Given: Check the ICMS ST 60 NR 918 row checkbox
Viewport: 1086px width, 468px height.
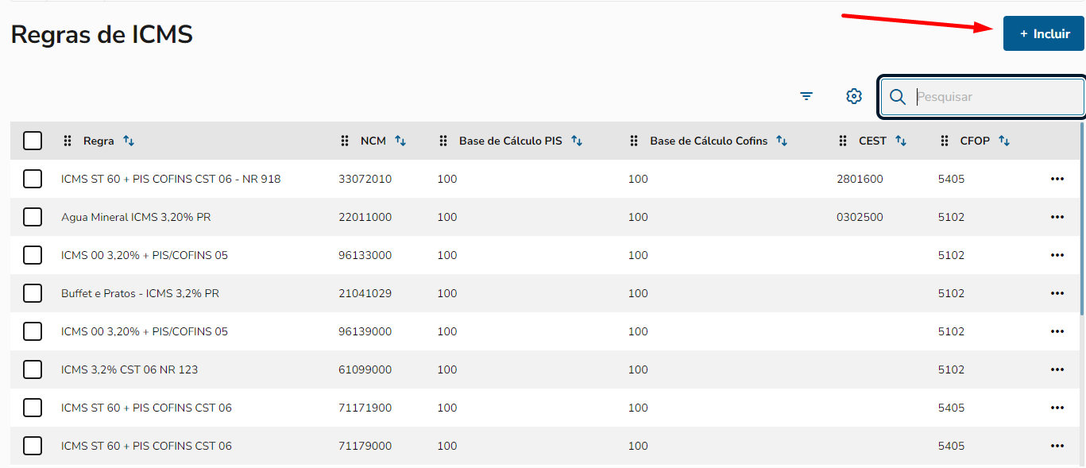Looking at the screenshot, I should point(33,179).
